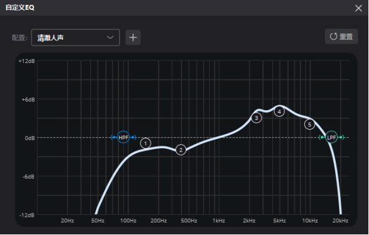Viewport: 369px width, 235px height.
Task: Click the 0dB gain axis label
Action: [x=29, y=138]
